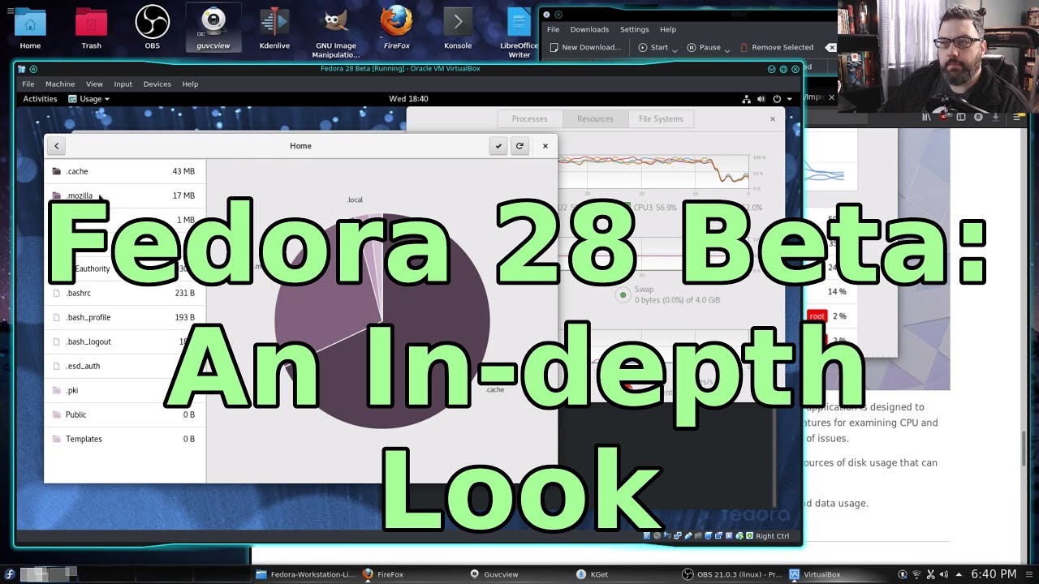Image resolution: width=1039 pixels, height=584 pixels.
Task: Open the Home folder desktop icon
Action: coord(30,28)
